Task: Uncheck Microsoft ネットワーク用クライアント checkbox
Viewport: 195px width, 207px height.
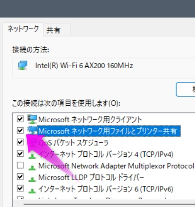Action: click(x=20, y=119)
